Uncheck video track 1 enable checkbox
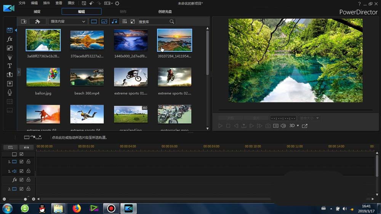381x214 pixels. point(21,162)
